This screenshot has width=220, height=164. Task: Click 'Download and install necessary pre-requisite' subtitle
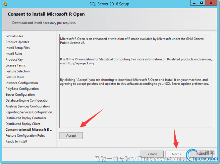pos(44,23)
